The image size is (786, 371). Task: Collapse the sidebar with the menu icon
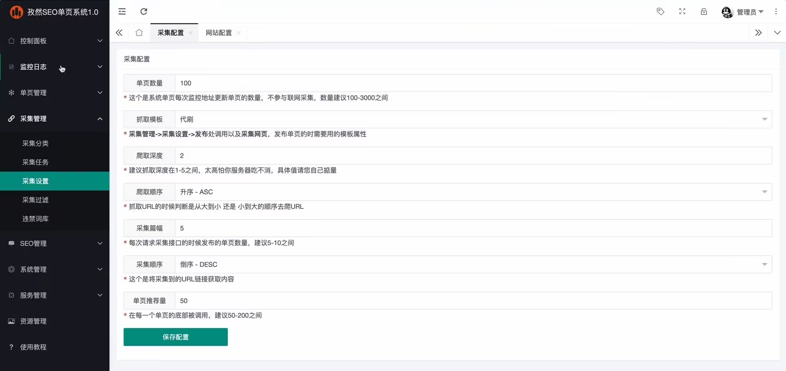(122, 11)
